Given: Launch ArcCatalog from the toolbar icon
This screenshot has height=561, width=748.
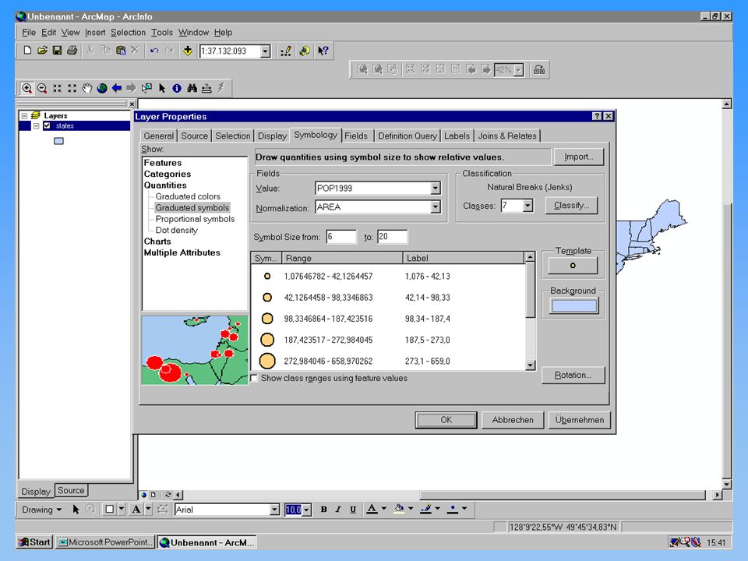Looking at the screenshot, I should [x=304, y=51].
